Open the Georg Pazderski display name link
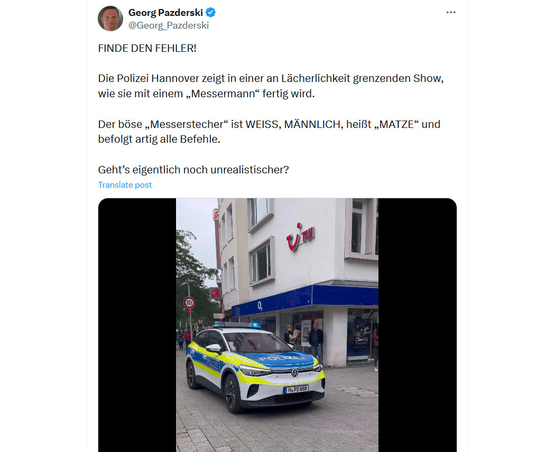 [x=165, y=12]
